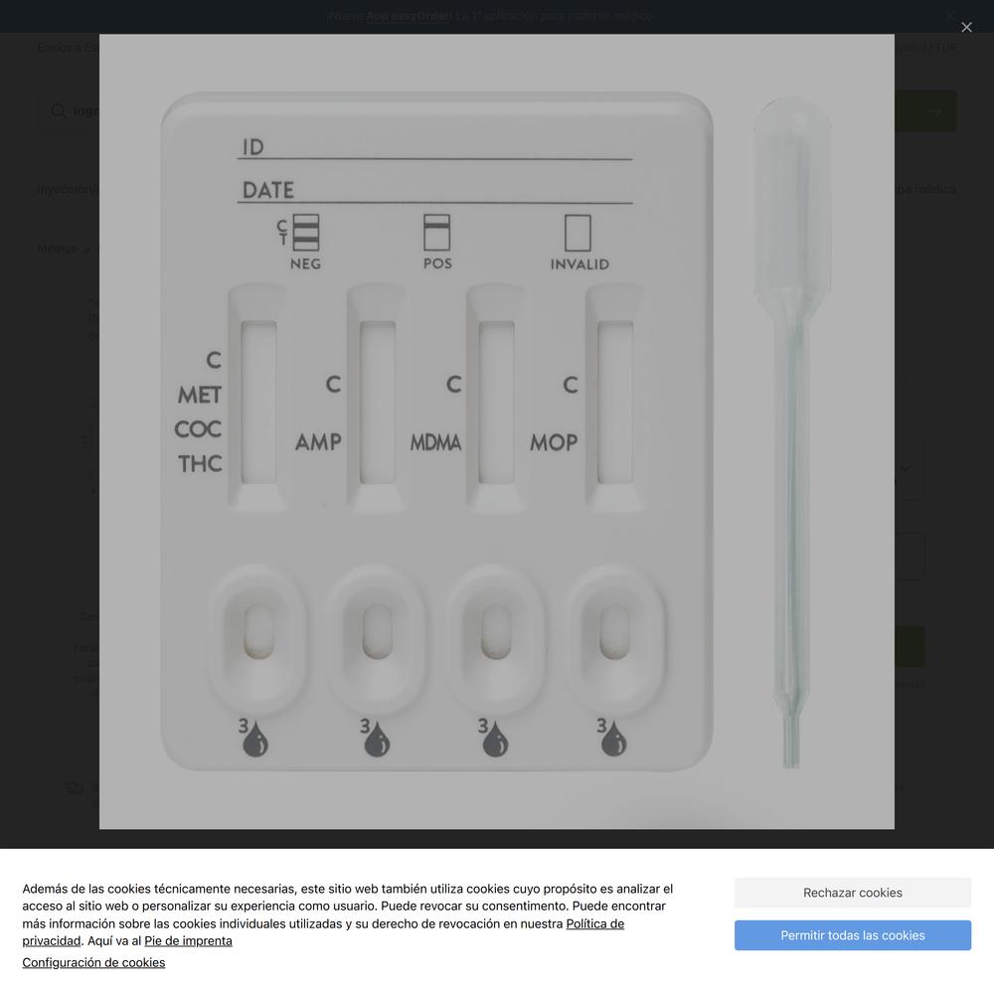Click the dimmed search magnifier icon
This screenshot has width=994, height=994.
(x=59, y=111)
